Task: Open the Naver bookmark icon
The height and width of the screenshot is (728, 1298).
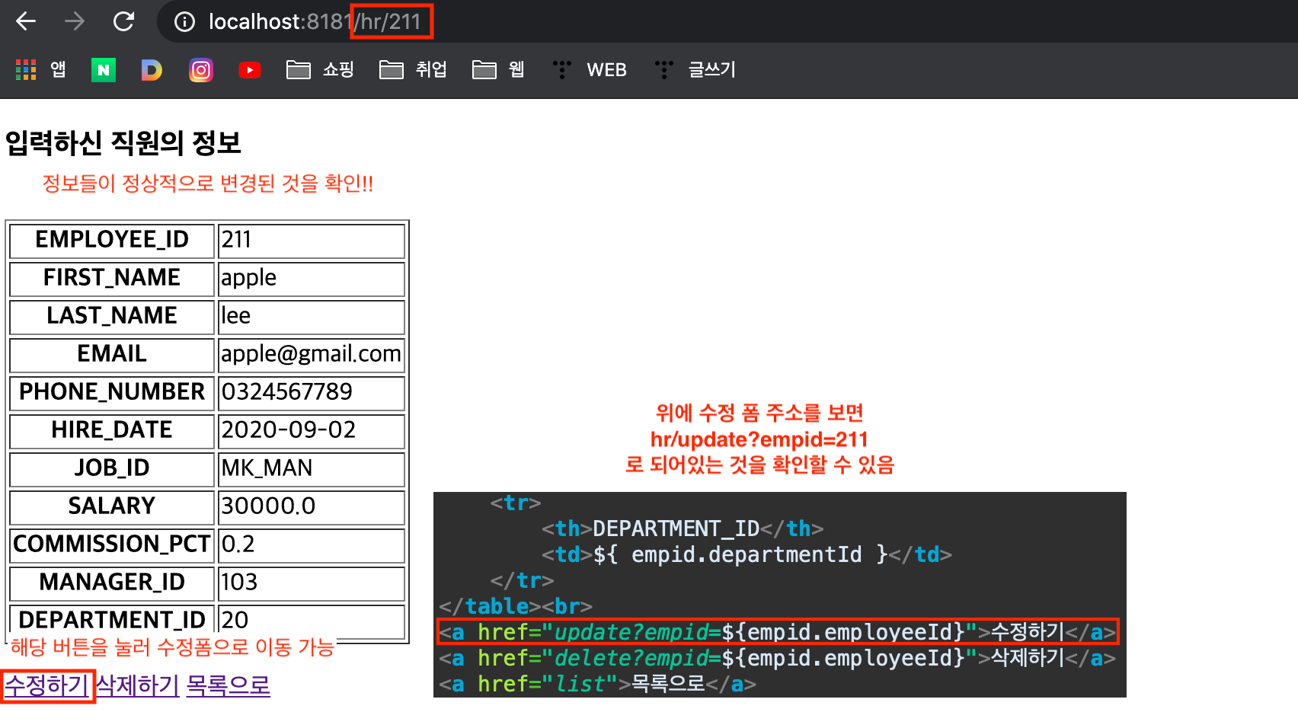Action: [104, 70]
